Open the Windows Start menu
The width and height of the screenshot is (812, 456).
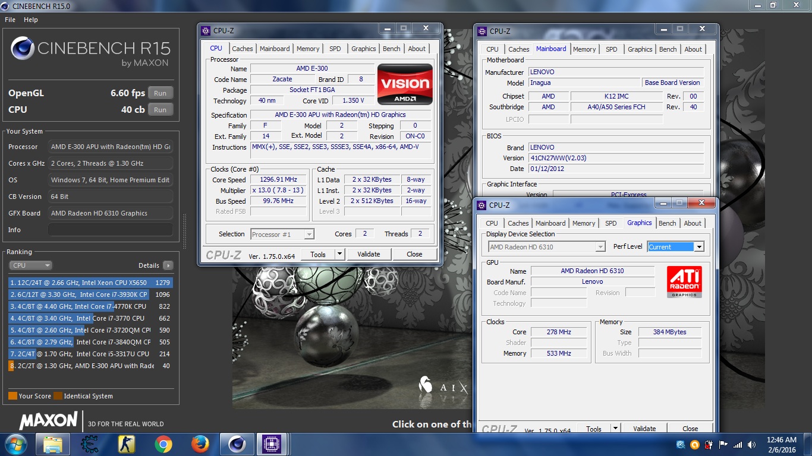pyautogui.click(x=15, y=444)
